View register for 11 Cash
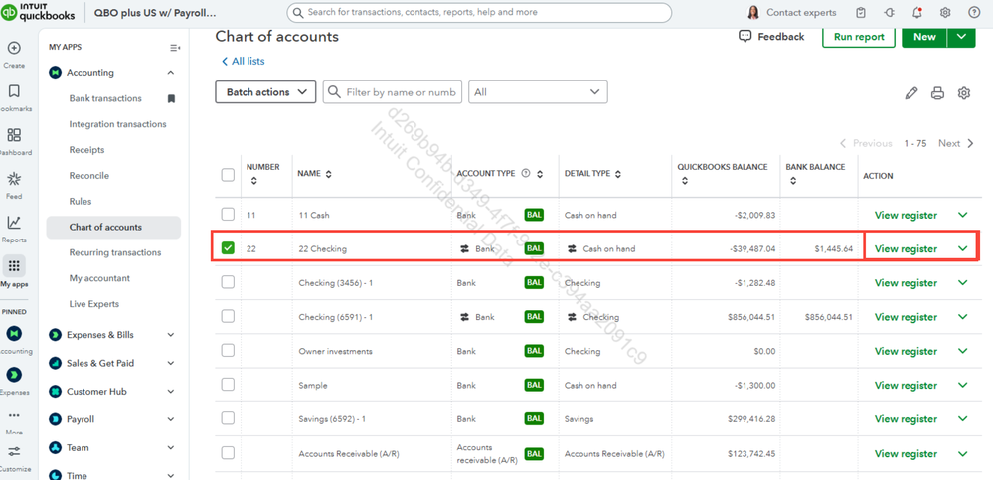Screen dimensions: 993x480 click(x=906, y=215)
